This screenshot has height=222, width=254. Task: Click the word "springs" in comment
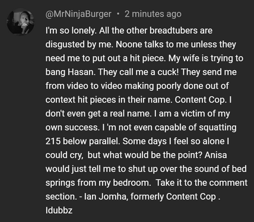(x=60, y=183)
